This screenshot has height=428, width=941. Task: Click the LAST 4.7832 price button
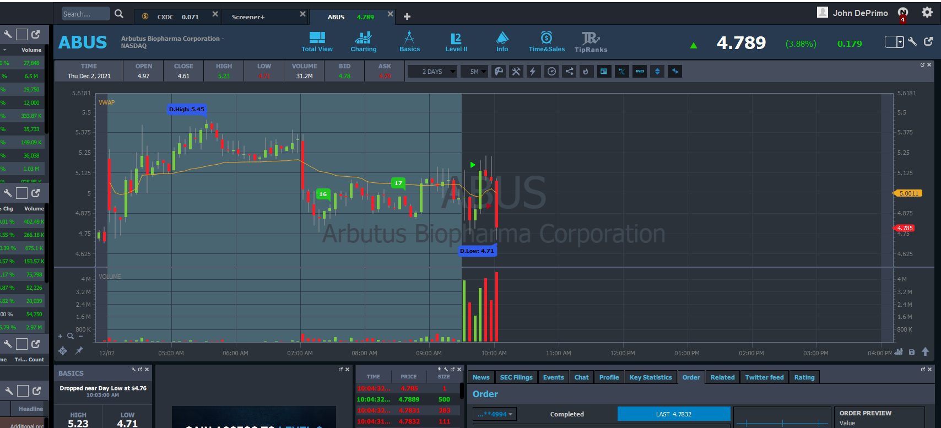[674, 414]
